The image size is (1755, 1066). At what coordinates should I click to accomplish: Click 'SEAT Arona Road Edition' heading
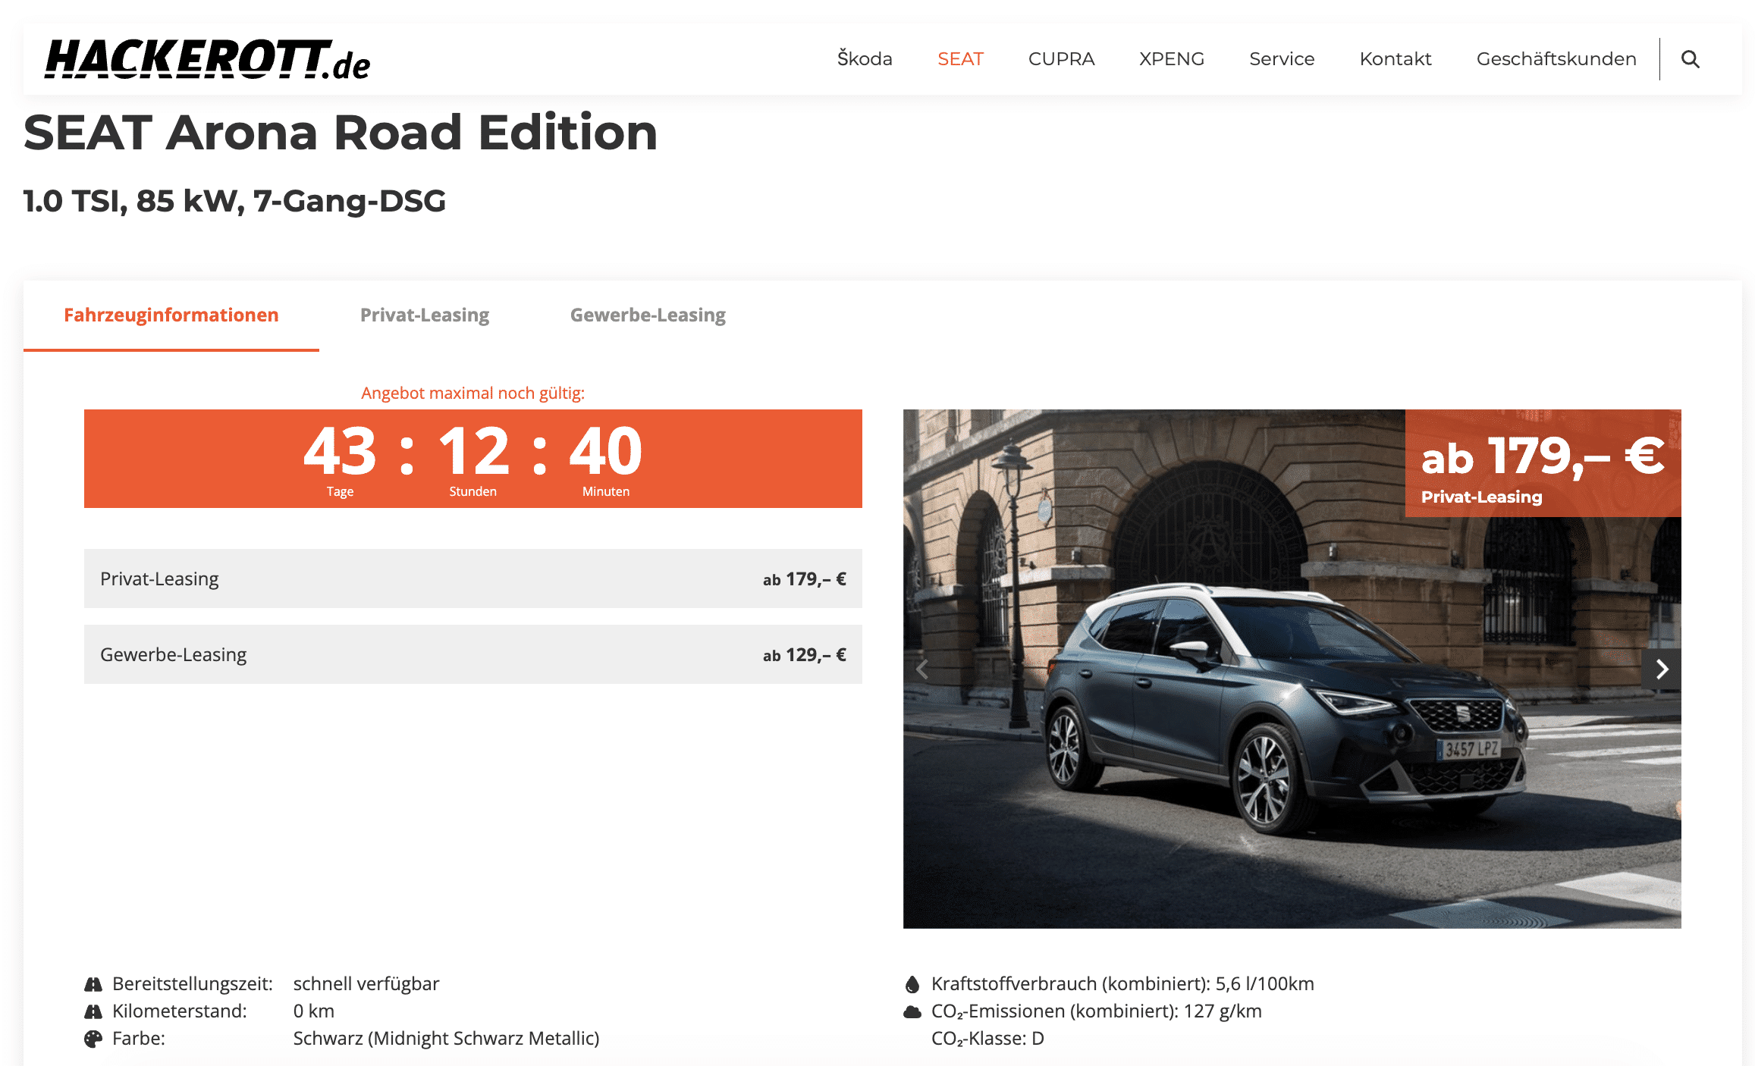[341, 133]
